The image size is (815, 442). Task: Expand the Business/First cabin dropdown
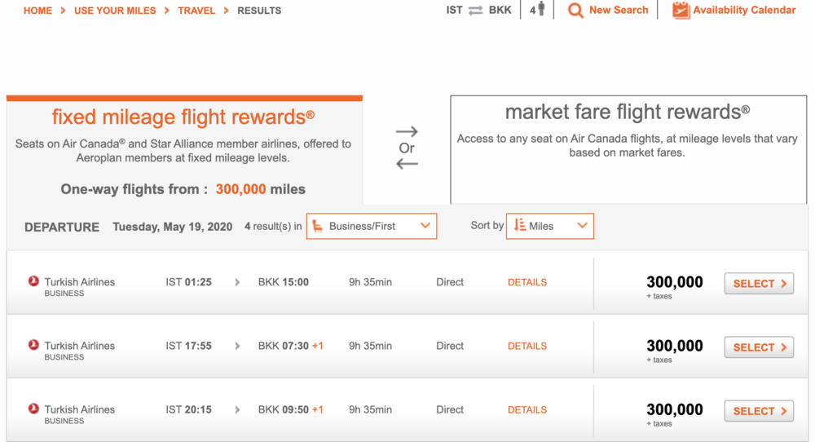point(425,226)
